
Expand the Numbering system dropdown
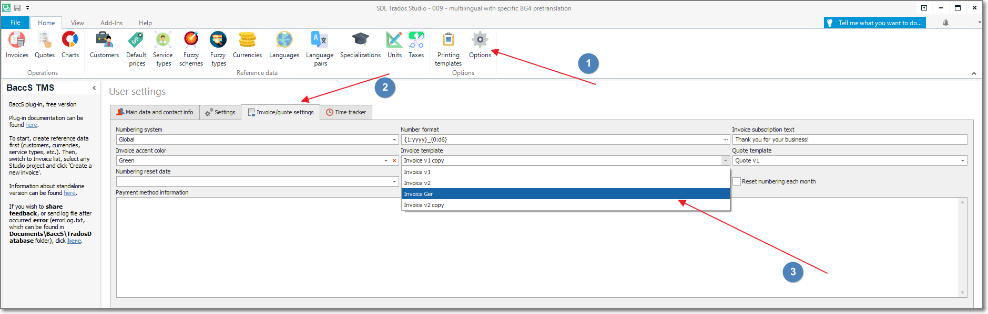tap(394, 139)
